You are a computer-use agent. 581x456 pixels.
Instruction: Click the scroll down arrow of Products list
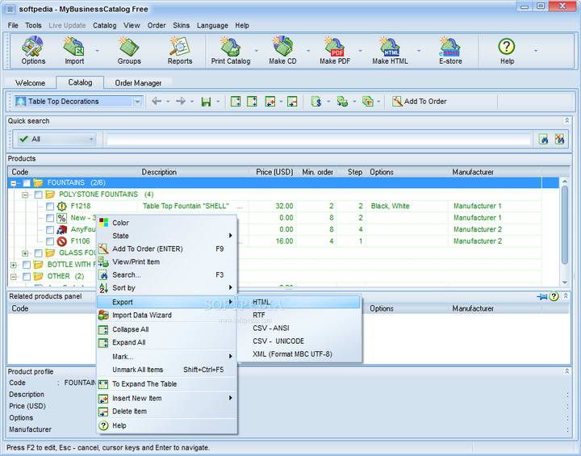(565, 282)
